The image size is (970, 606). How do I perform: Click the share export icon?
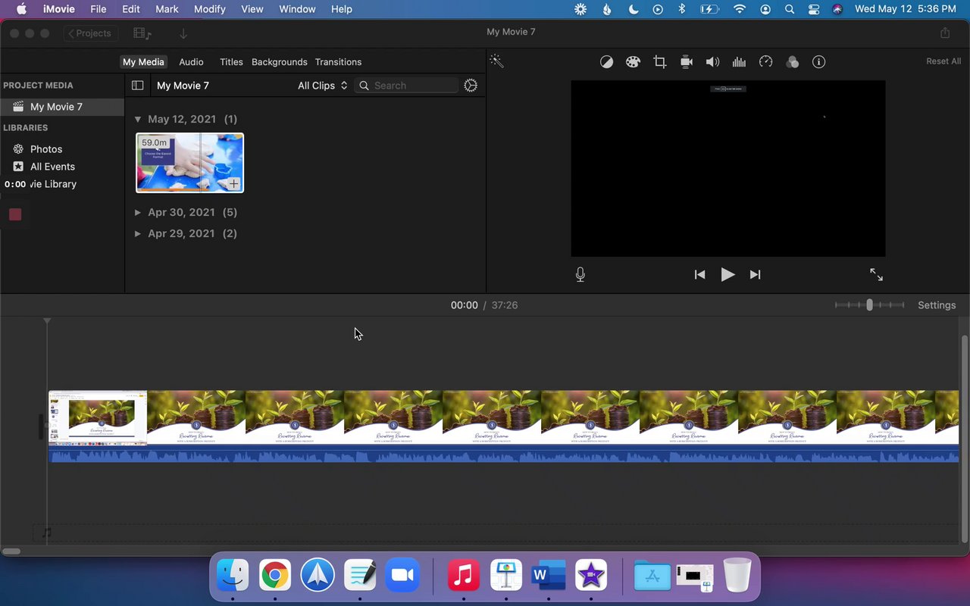[945, 33]
